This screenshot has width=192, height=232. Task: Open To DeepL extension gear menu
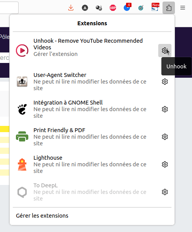165,192
